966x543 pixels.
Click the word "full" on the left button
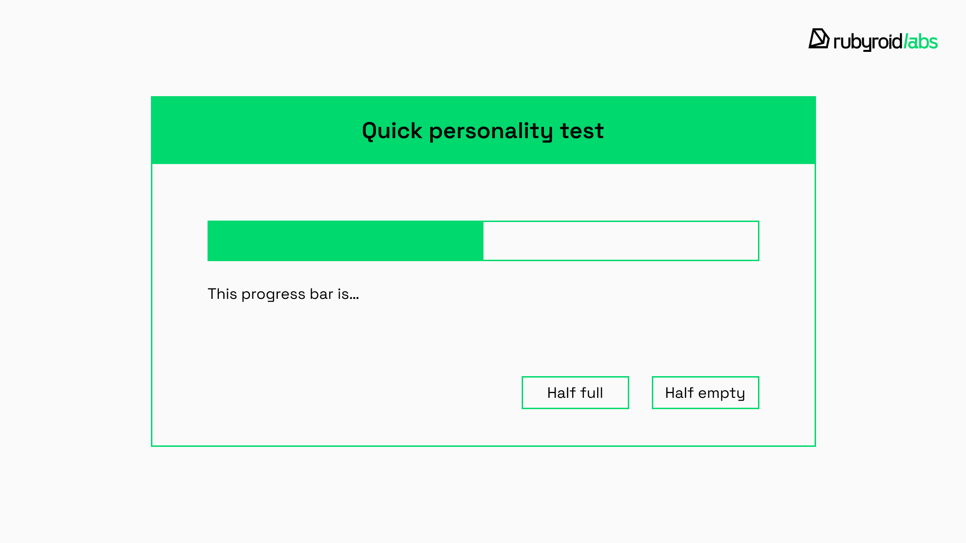coord(591,393)
